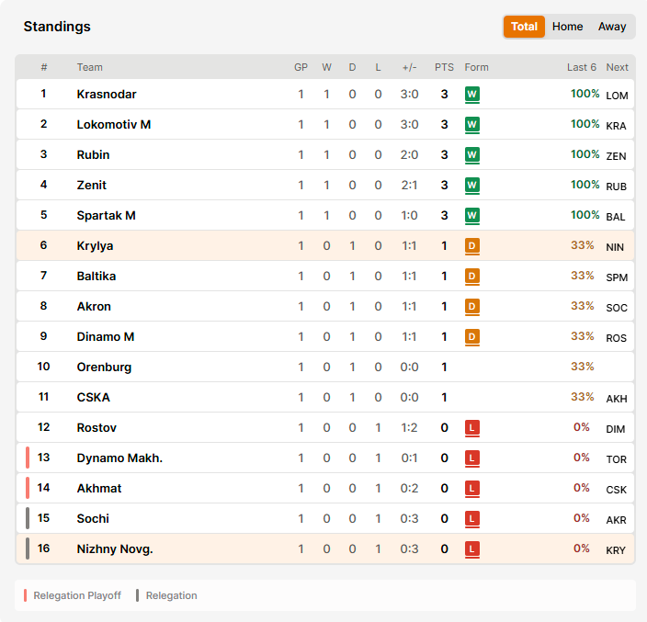Select the Total standings tab
The width and height of the screenshot is (647, 622).
click(524, 27)
